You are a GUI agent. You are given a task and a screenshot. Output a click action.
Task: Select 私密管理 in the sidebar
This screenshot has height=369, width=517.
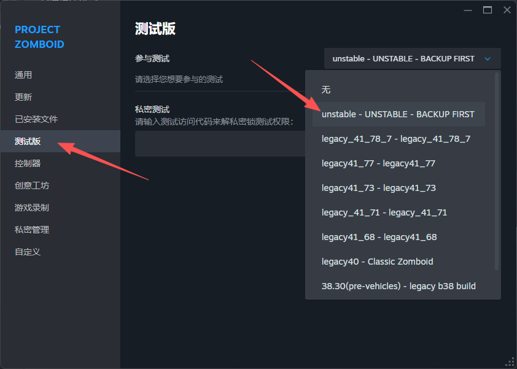coord(32,230)
